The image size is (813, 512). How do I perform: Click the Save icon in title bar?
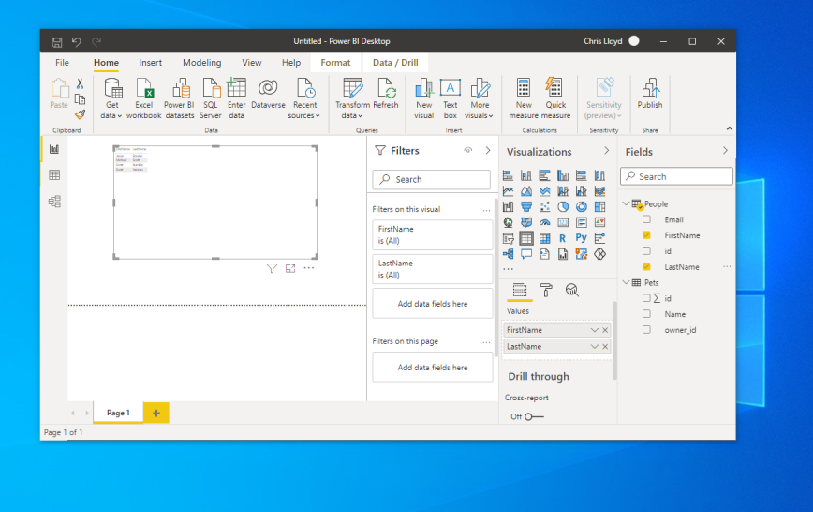pyautogui.click(x=57, y=41)
